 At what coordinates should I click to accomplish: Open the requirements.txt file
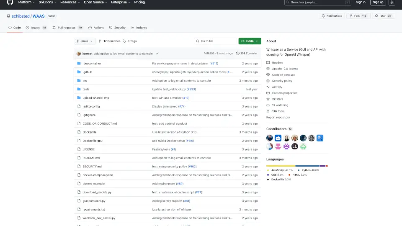tap(93, 209)
